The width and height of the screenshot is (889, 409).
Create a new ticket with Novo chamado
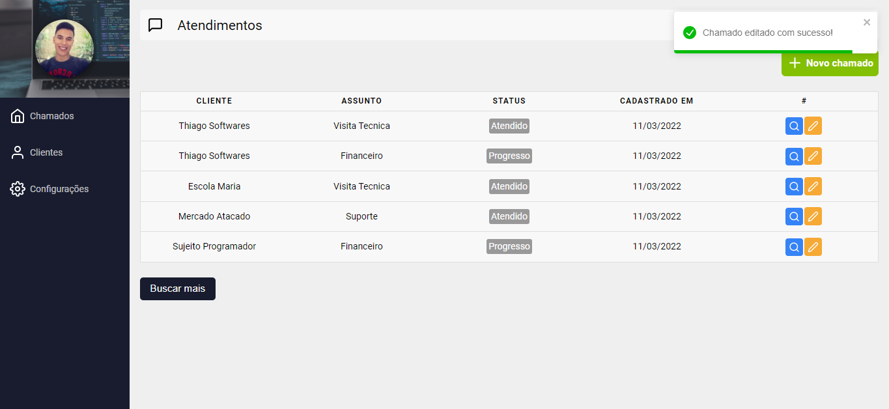point(830,63)
